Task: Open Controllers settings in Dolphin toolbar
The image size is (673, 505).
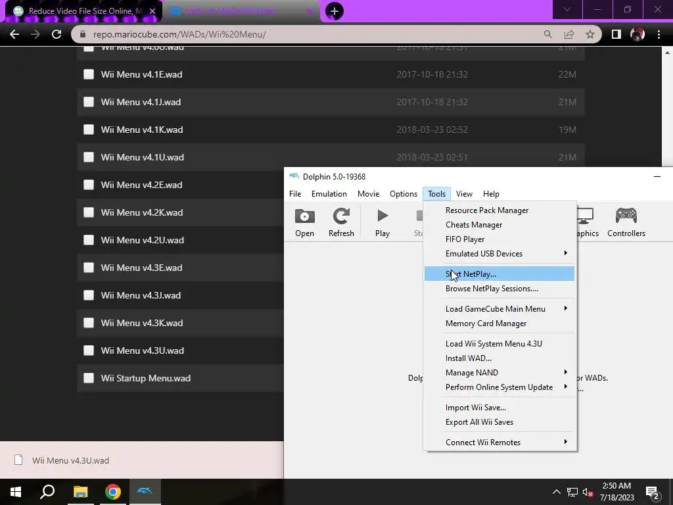Action: (626, 222)
